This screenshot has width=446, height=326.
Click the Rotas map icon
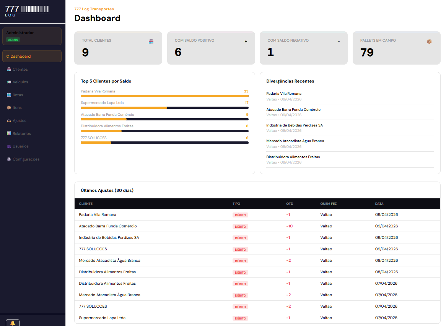point(9,95)
